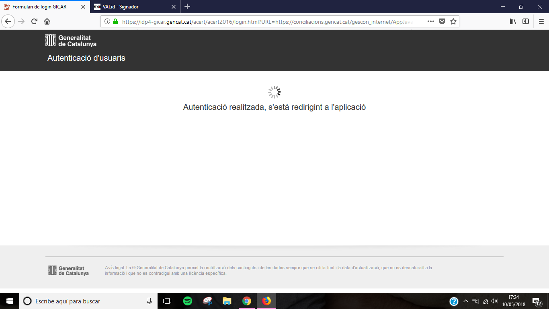549x309 pixels.
Task: Click the forward navigation arrow
Action: click(22, 21)
